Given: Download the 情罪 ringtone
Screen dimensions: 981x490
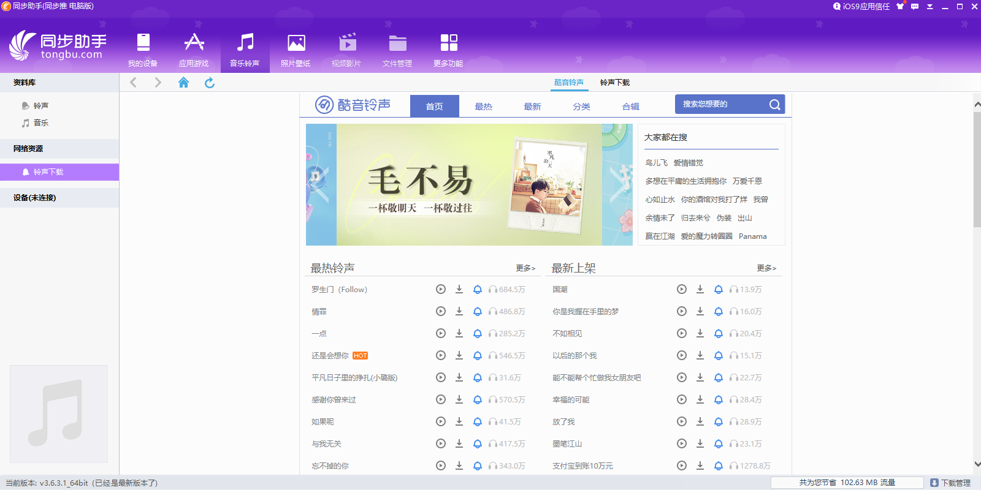Looking at the screenshot, I should coord(459,311).
